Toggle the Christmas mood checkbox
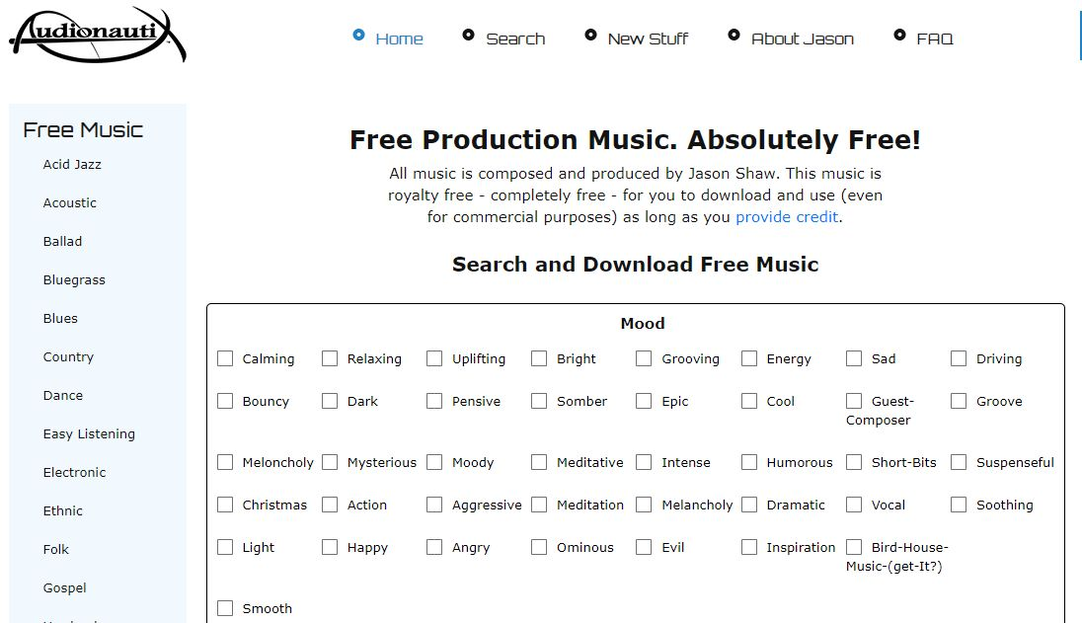The image size is (1082, 623). click(225, 505)
